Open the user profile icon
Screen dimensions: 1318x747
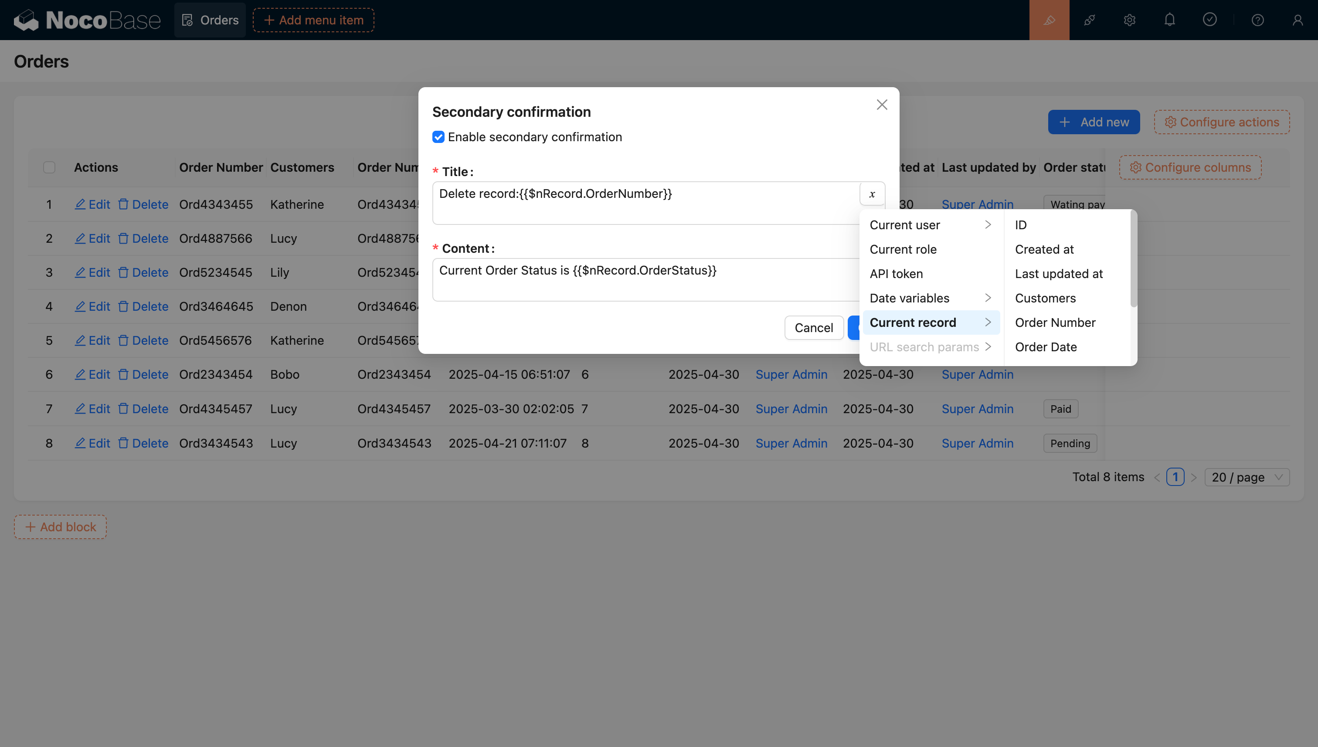click(1298, 20)
